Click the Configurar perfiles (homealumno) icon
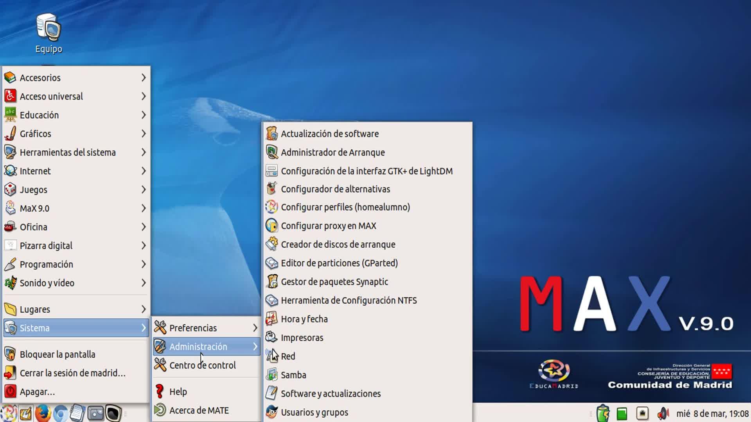The width and height of the screenshot is (751, 422). (271, 207)
